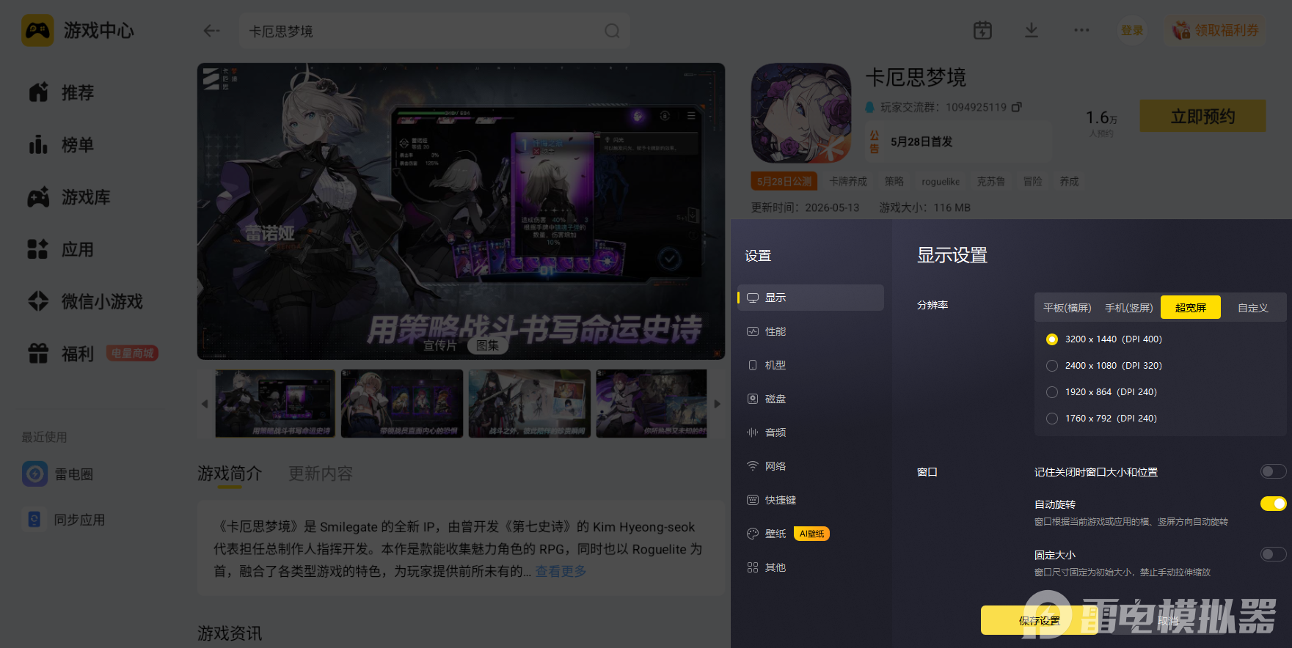Open the 应用 apps section

[x=62, y=249]
